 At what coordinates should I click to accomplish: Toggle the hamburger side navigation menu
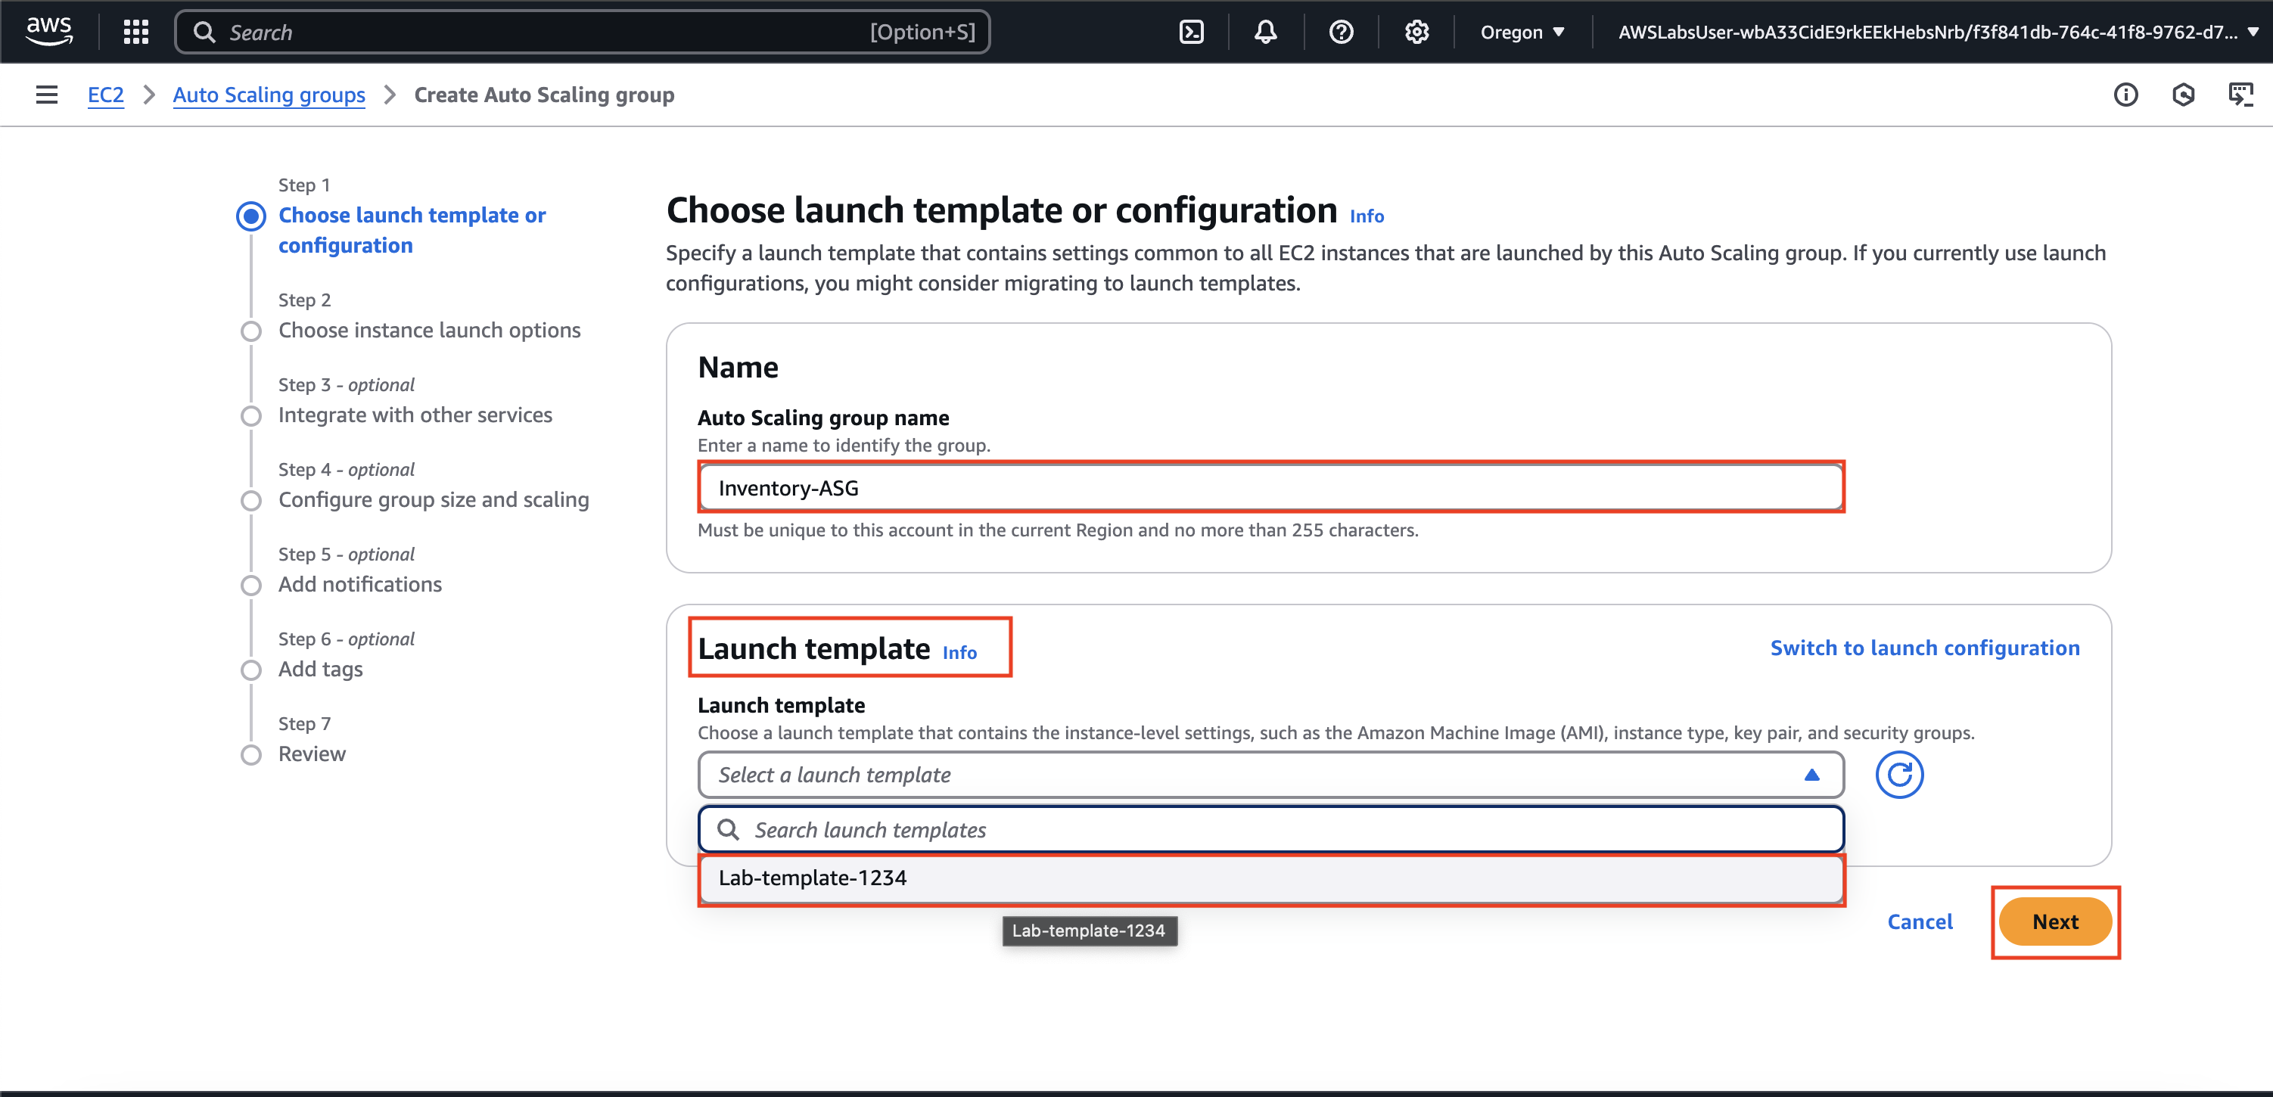46,95
